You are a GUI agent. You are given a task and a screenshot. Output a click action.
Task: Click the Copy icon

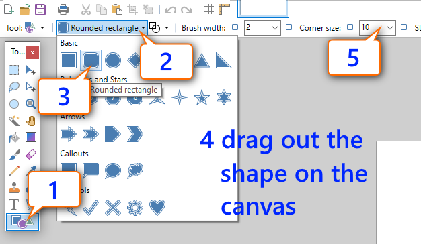click(102, 9)
